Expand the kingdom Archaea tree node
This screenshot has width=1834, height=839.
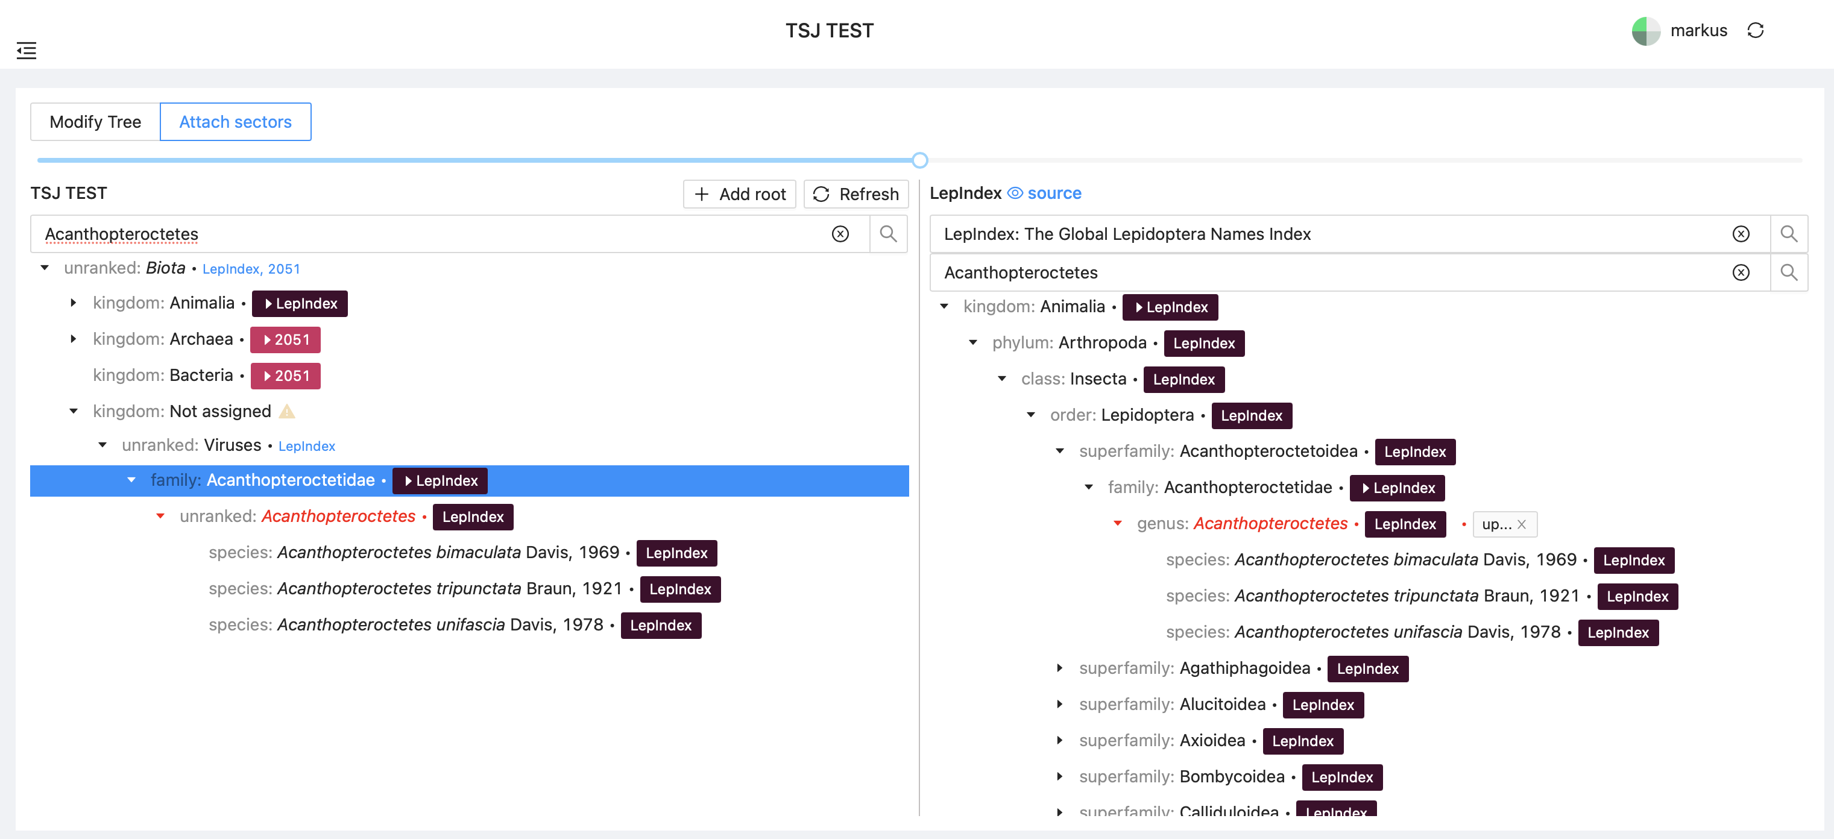coord(74,339)
